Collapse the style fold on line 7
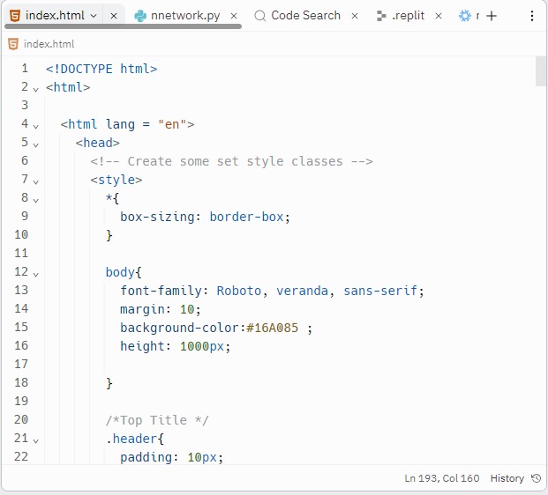Viewport: 548px width, 495px height. (35, 182)
